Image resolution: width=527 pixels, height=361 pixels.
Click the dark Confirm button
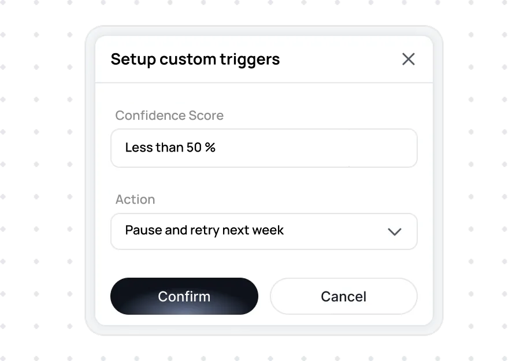(184, 296)
